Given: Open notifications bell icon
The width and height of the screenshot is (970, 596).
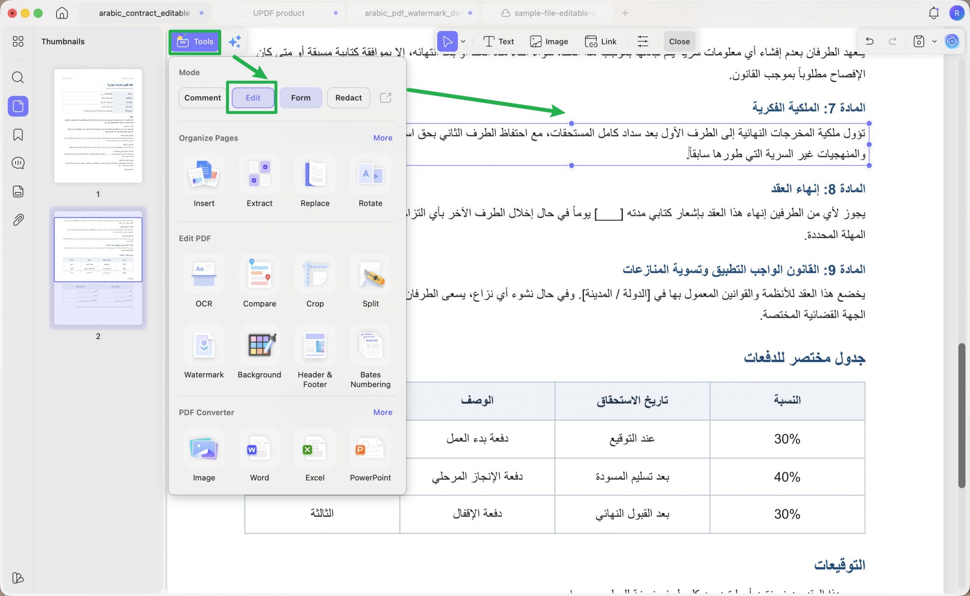Looking at the screenshot, I should [934, 13].
